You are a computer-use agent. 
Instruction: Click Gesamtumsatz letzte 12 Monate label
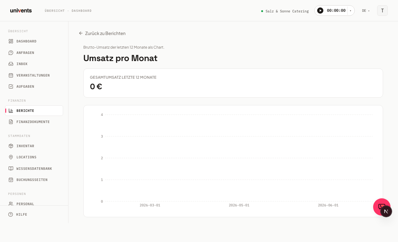click(x=123, y=77)
